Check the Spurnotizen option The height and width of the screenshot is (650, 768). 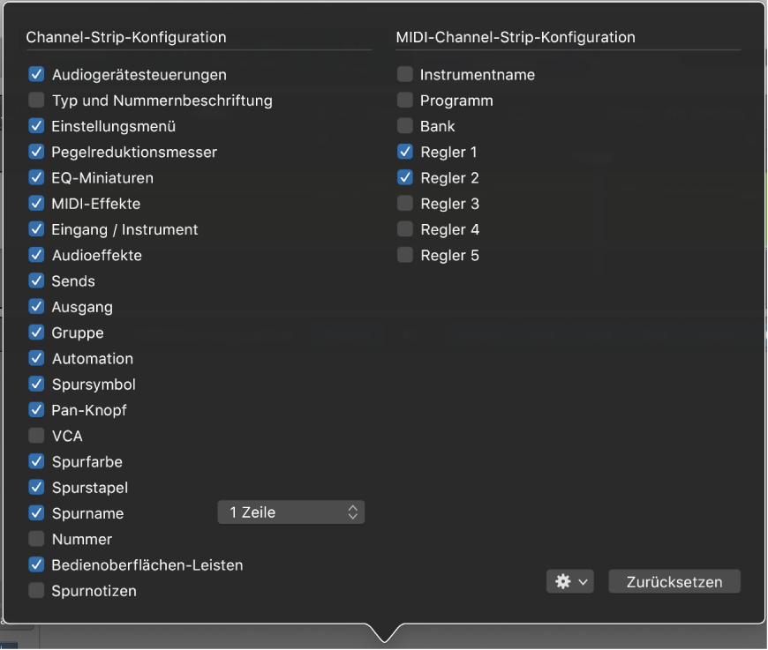coord(36,591)
